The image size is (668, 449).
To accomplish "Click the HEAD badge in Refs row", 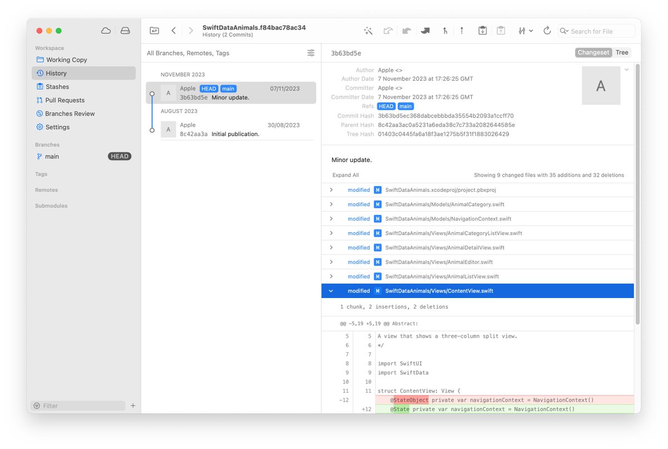I will pyautogui.click(x=386, y=106).
